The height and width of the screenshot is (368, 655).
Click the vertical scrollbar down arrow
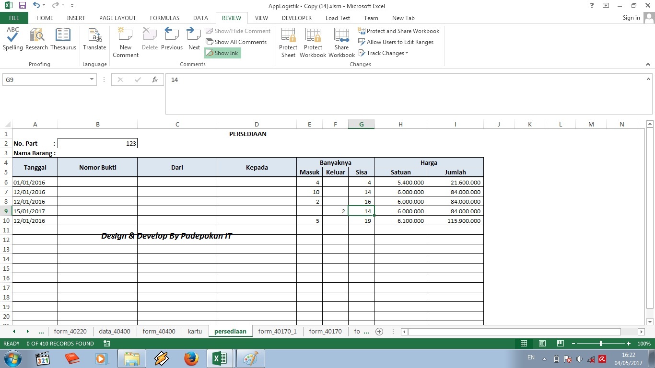click(x=650, y=322)
